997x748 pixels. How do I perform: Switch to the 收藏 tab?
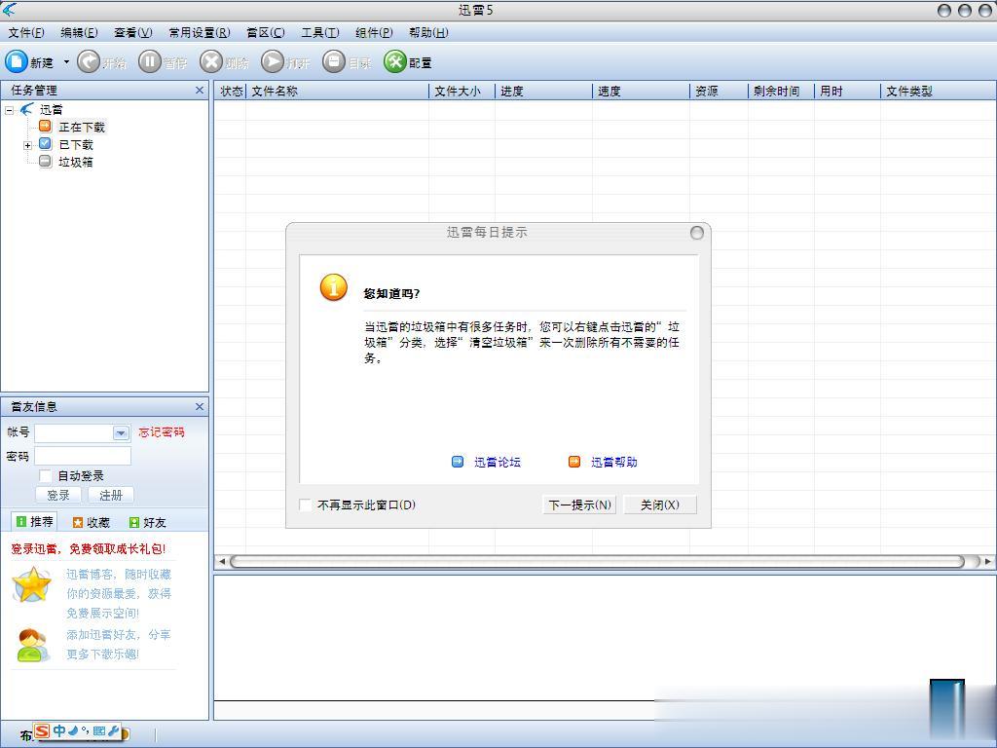click(x=91, y=522)
